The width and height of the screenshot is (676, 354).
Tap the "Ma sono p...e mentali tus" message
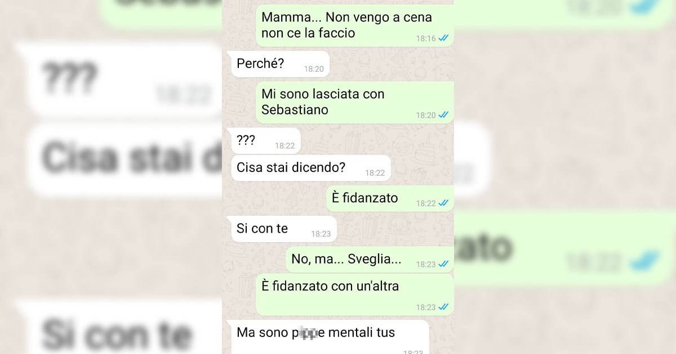pyautogui.click(x=330, y=337)
